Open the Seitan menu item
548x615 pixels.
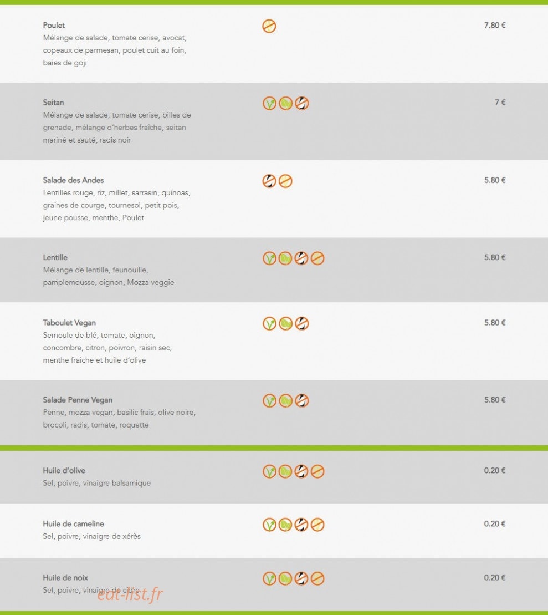pyautogui.click(x=53, y=103)
